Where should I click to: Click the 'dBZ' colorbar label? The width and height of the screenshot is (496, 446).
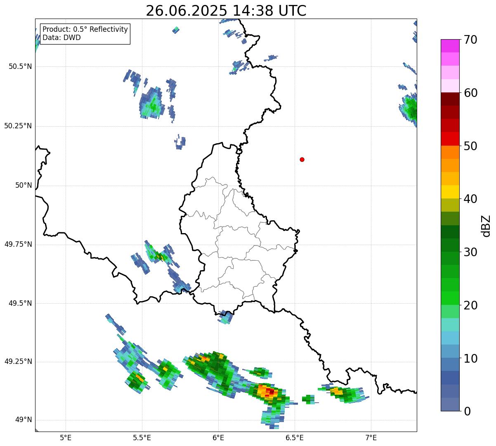[486, 226]
